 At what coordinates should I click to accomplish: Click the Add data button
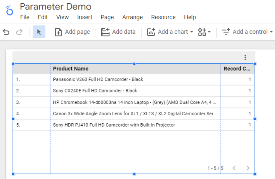(118, 32)
